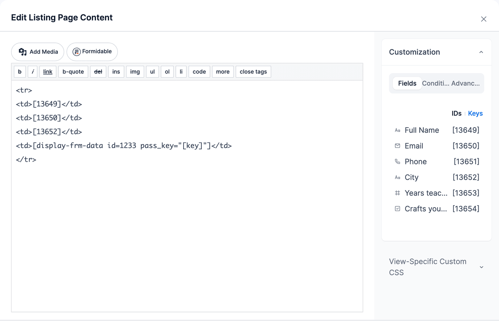The image size is (499, 321).
Task: Show field IDs
Action: [456, 113]
